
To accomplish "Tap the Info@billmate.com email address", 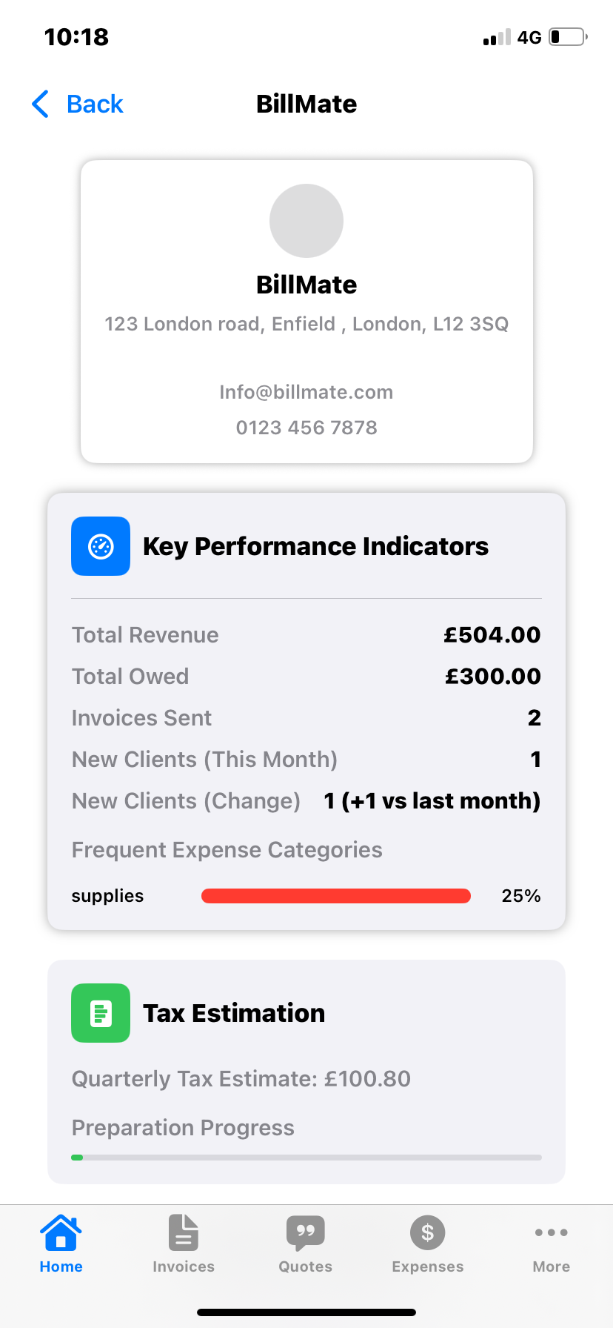I will [306, 392].
